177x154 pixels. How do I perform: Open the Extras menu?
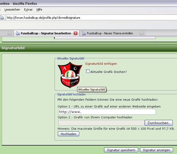(28, 10)
